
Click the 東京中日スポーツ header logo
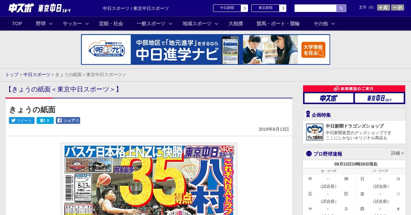pyautogui.click(x=54, y=8)
